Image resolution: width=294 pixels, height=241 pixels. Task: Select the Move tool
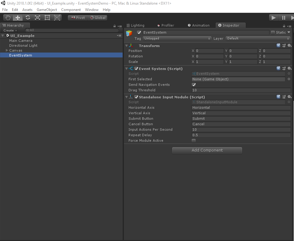pyautogui.click(x=17, y=17)
